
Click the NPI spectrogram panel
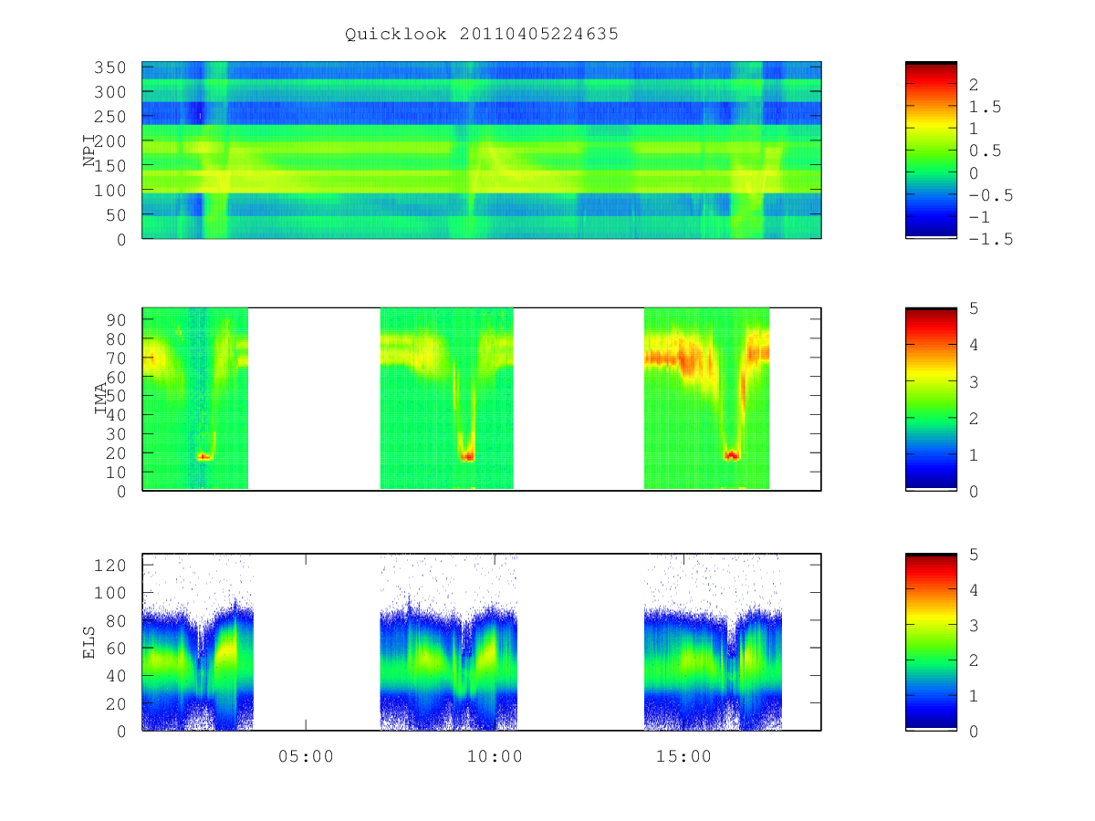coord(482,150)
